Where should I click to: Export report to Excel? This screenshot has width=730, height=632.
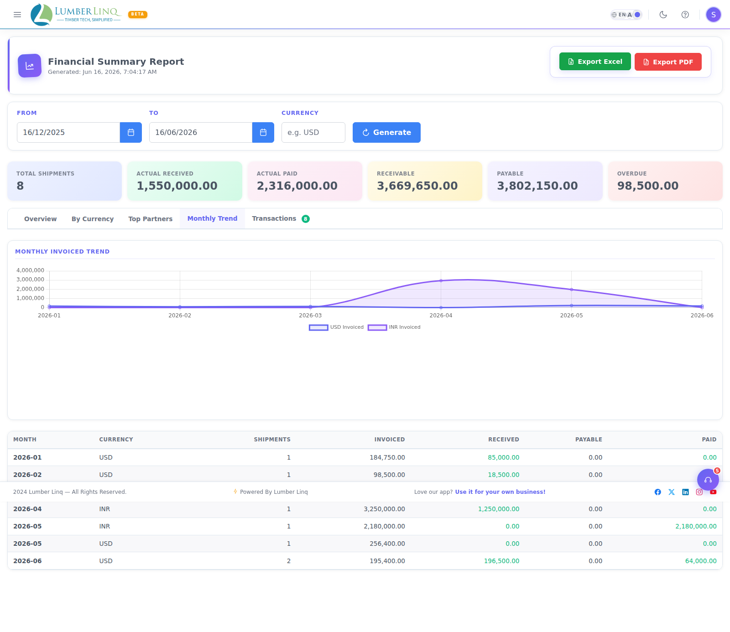click(x=595, y=62)
